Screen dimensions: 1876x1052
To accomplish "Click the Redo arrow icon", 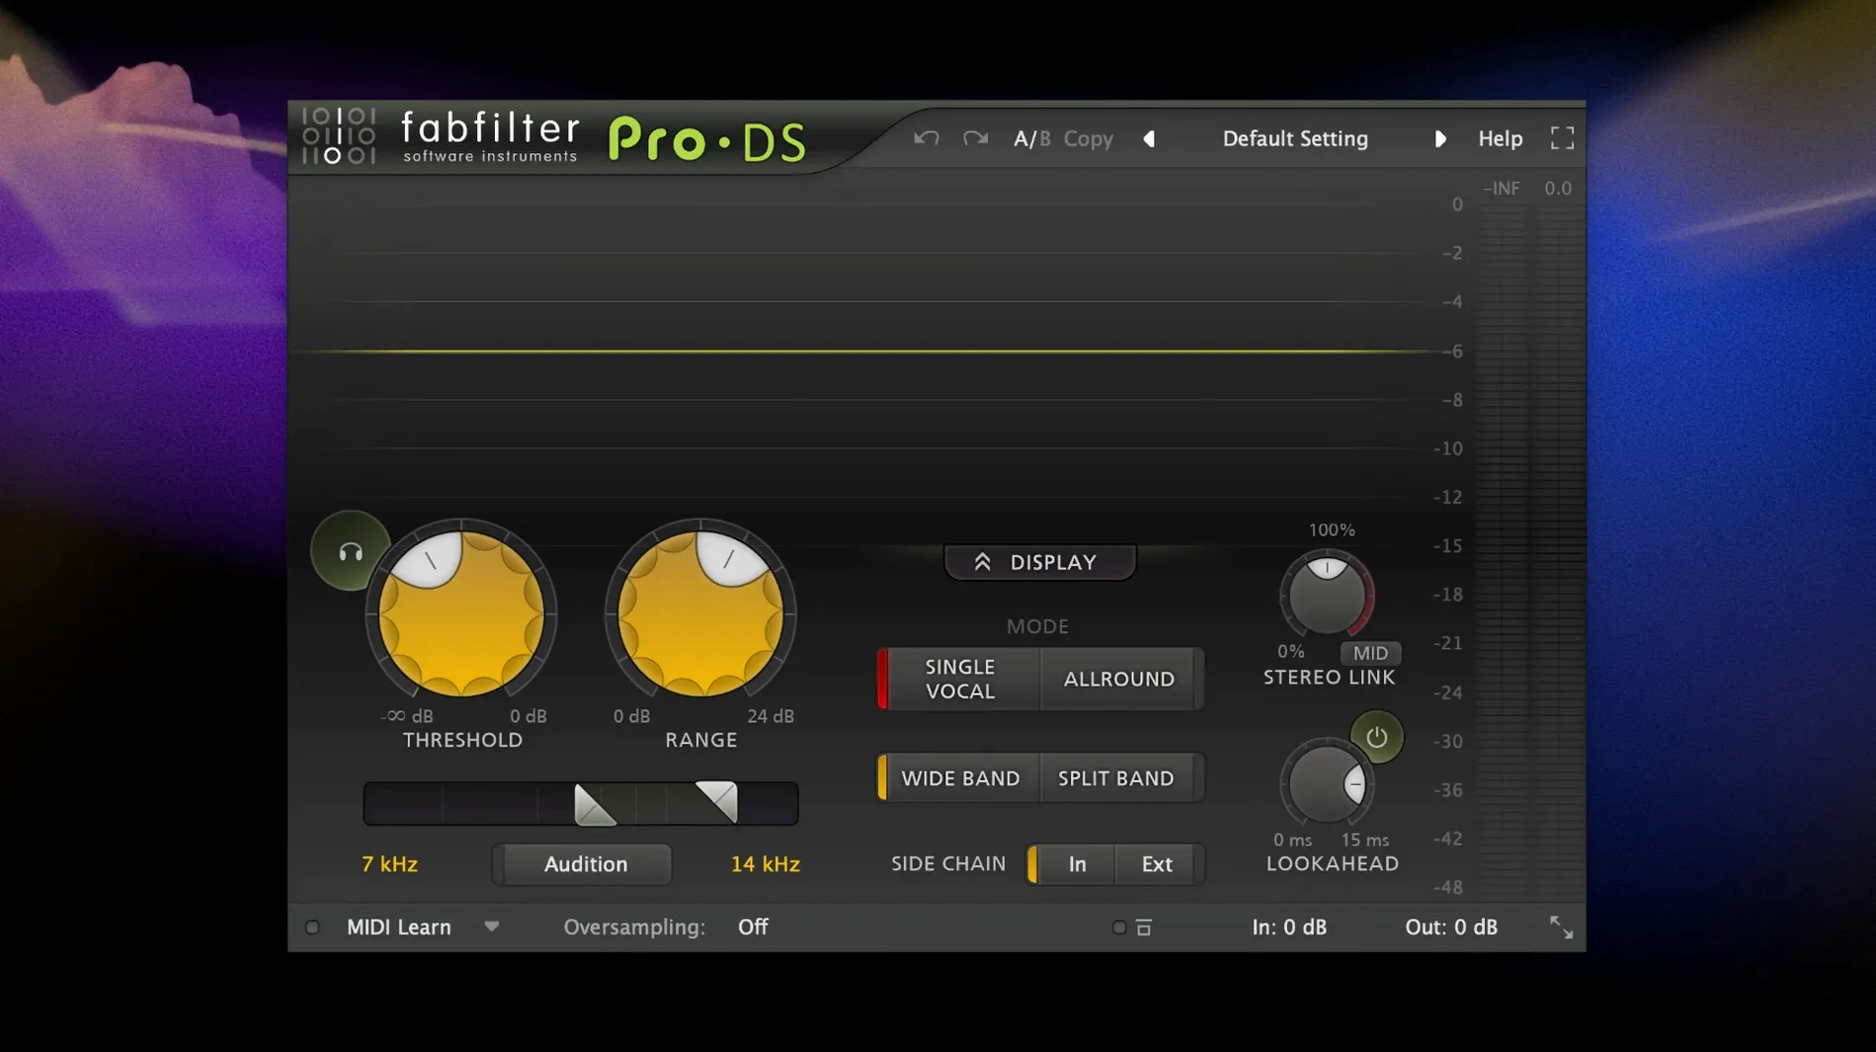I will 975,138.
